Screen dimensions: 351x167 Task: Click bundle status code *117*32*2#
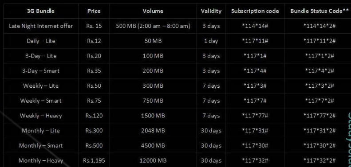tap(319, 161)
